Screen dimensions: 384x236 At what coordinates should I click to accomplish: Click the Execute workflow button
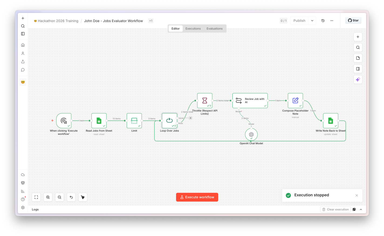tap(197, 197)
